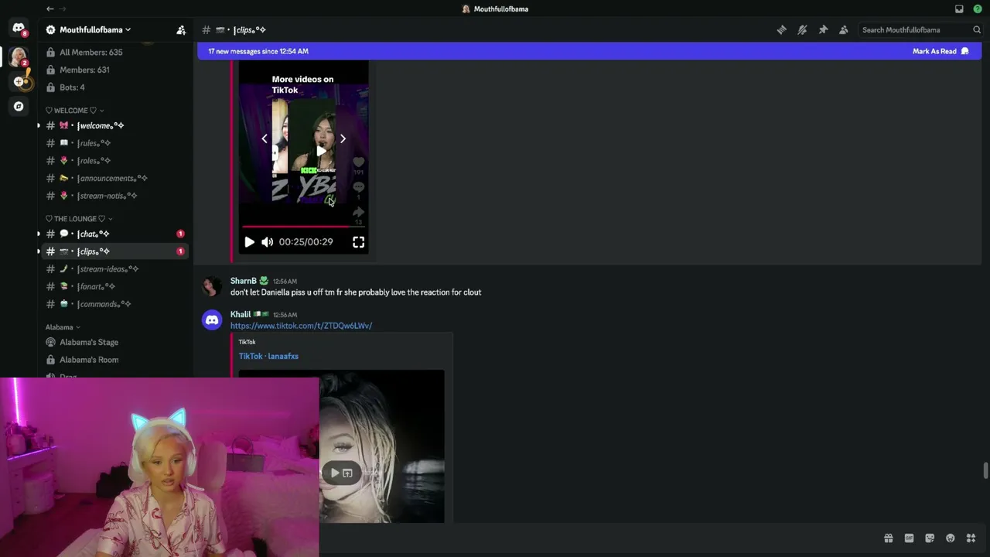Click SharnB's username
Screen dimensions: 990x557
243,281
